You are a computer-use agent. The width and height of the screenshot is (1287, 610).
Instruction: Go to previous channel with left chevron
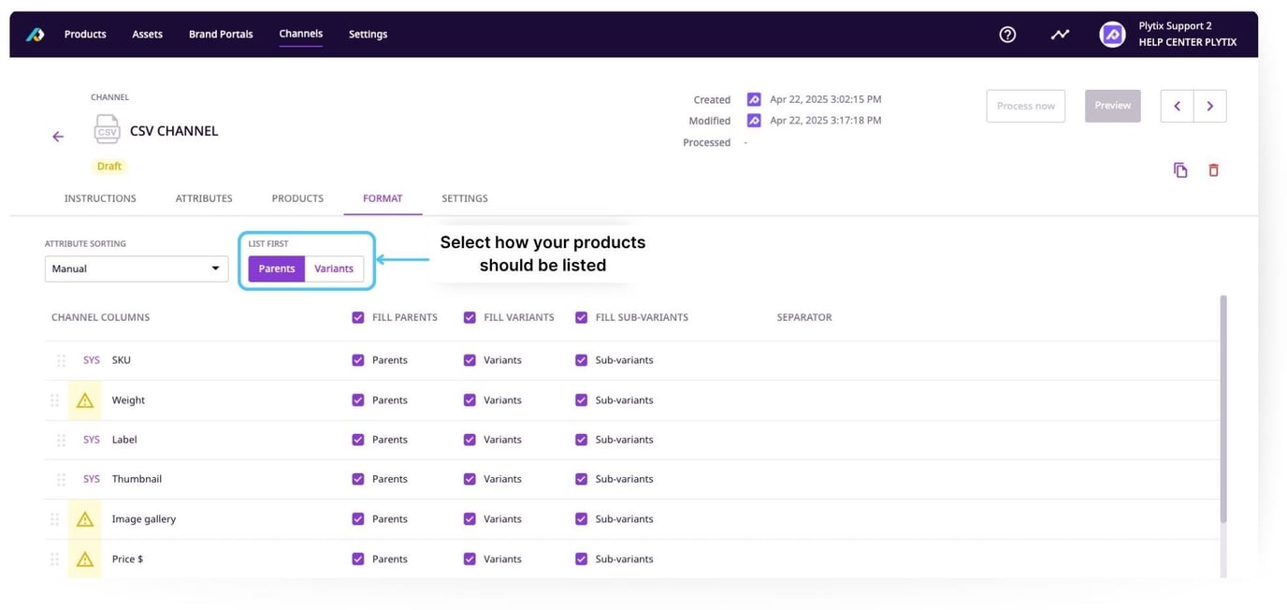(1178, 106)
